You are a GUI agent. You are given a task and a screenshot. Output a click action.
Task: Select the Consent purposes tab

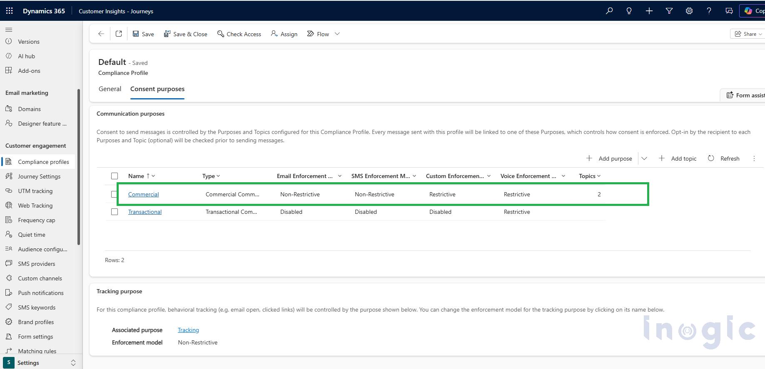(x=157, y=89)
